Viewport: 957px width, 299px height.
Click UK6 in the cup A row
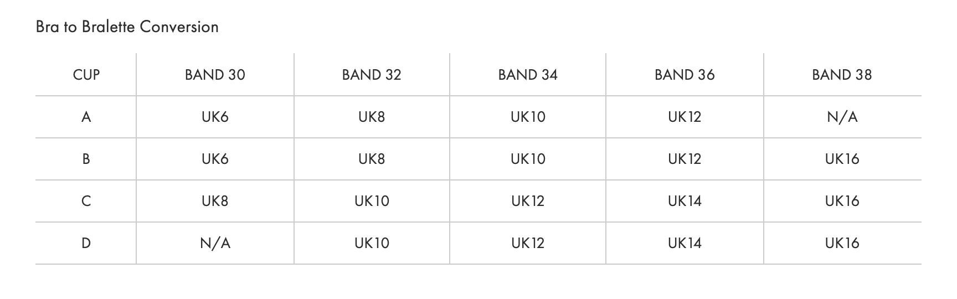(x=215, y=117)
